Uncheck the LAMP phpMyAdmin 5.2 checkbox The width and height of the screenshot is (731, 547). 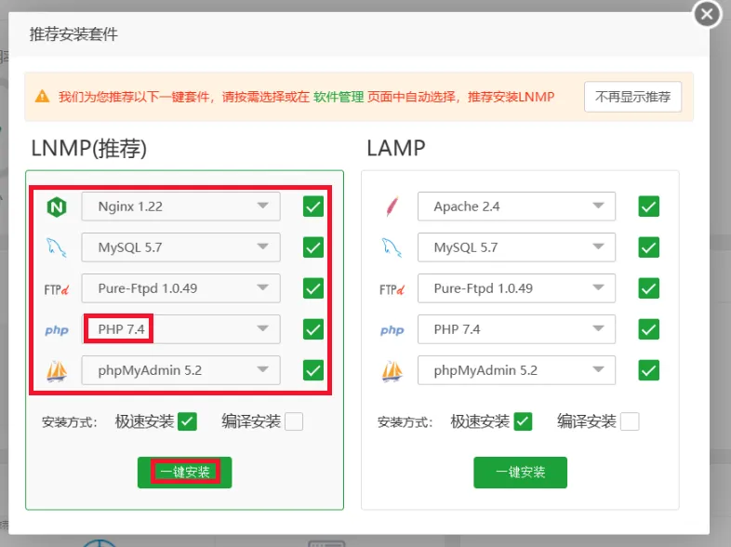[x=649, y=370]
